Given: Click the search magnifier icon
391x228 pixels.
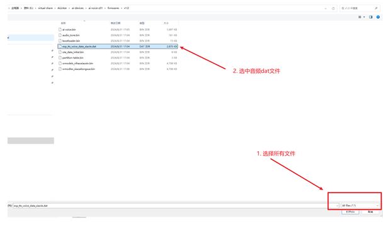Looking at the screenshot, I should [x=376, y=8].
